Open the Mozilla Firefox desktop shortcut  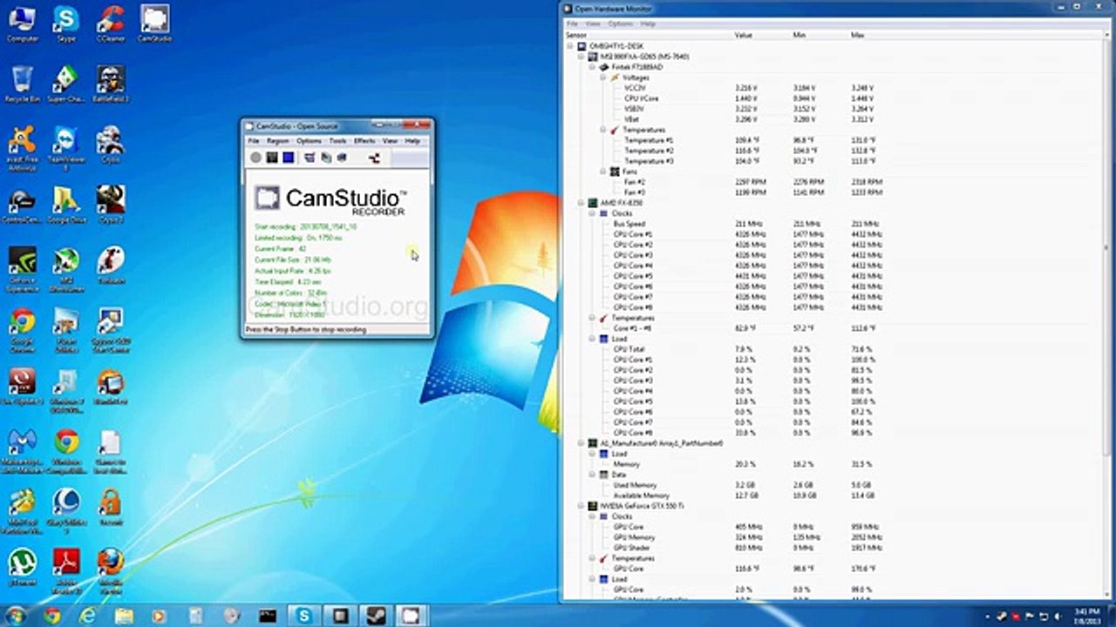[110, 570]
